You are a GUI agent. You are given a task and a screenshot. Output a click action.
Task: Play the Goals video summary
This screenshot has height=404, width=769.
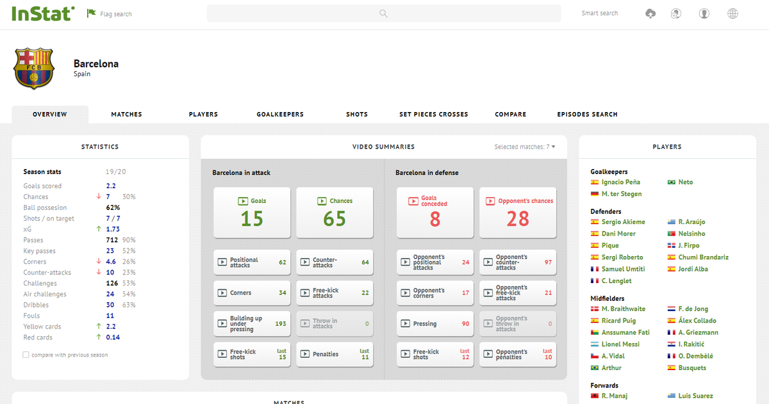(x=252, y=211)
